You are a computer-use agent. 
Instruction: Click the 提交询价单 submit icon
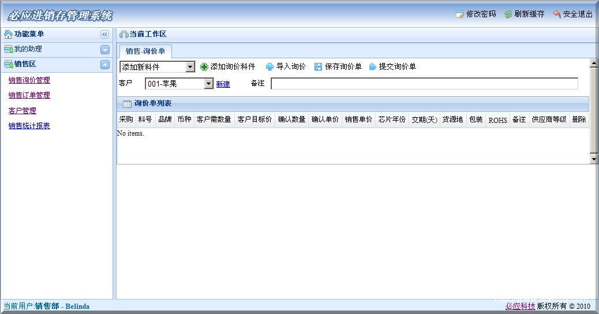pos(373,67)
